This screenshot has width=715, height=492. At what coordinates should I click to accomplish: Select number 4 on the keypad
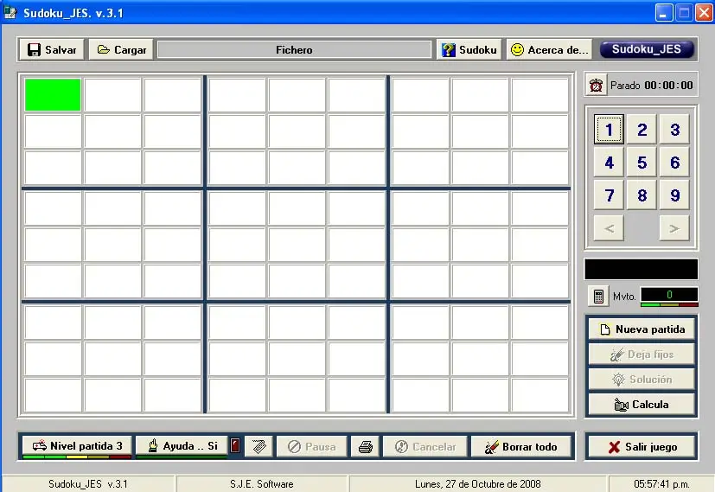[x=609, y=163]
